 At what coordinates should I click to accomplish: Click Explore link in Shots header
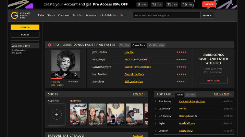pos(138,94)
